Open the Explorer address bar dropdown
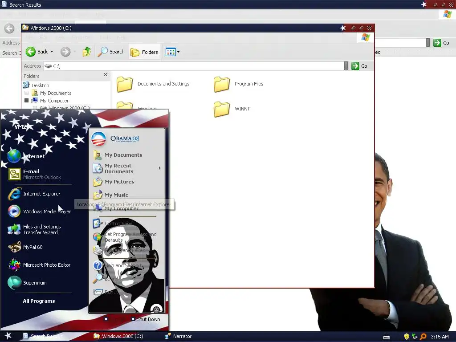 pyautogui.click(x=346, y=66)
